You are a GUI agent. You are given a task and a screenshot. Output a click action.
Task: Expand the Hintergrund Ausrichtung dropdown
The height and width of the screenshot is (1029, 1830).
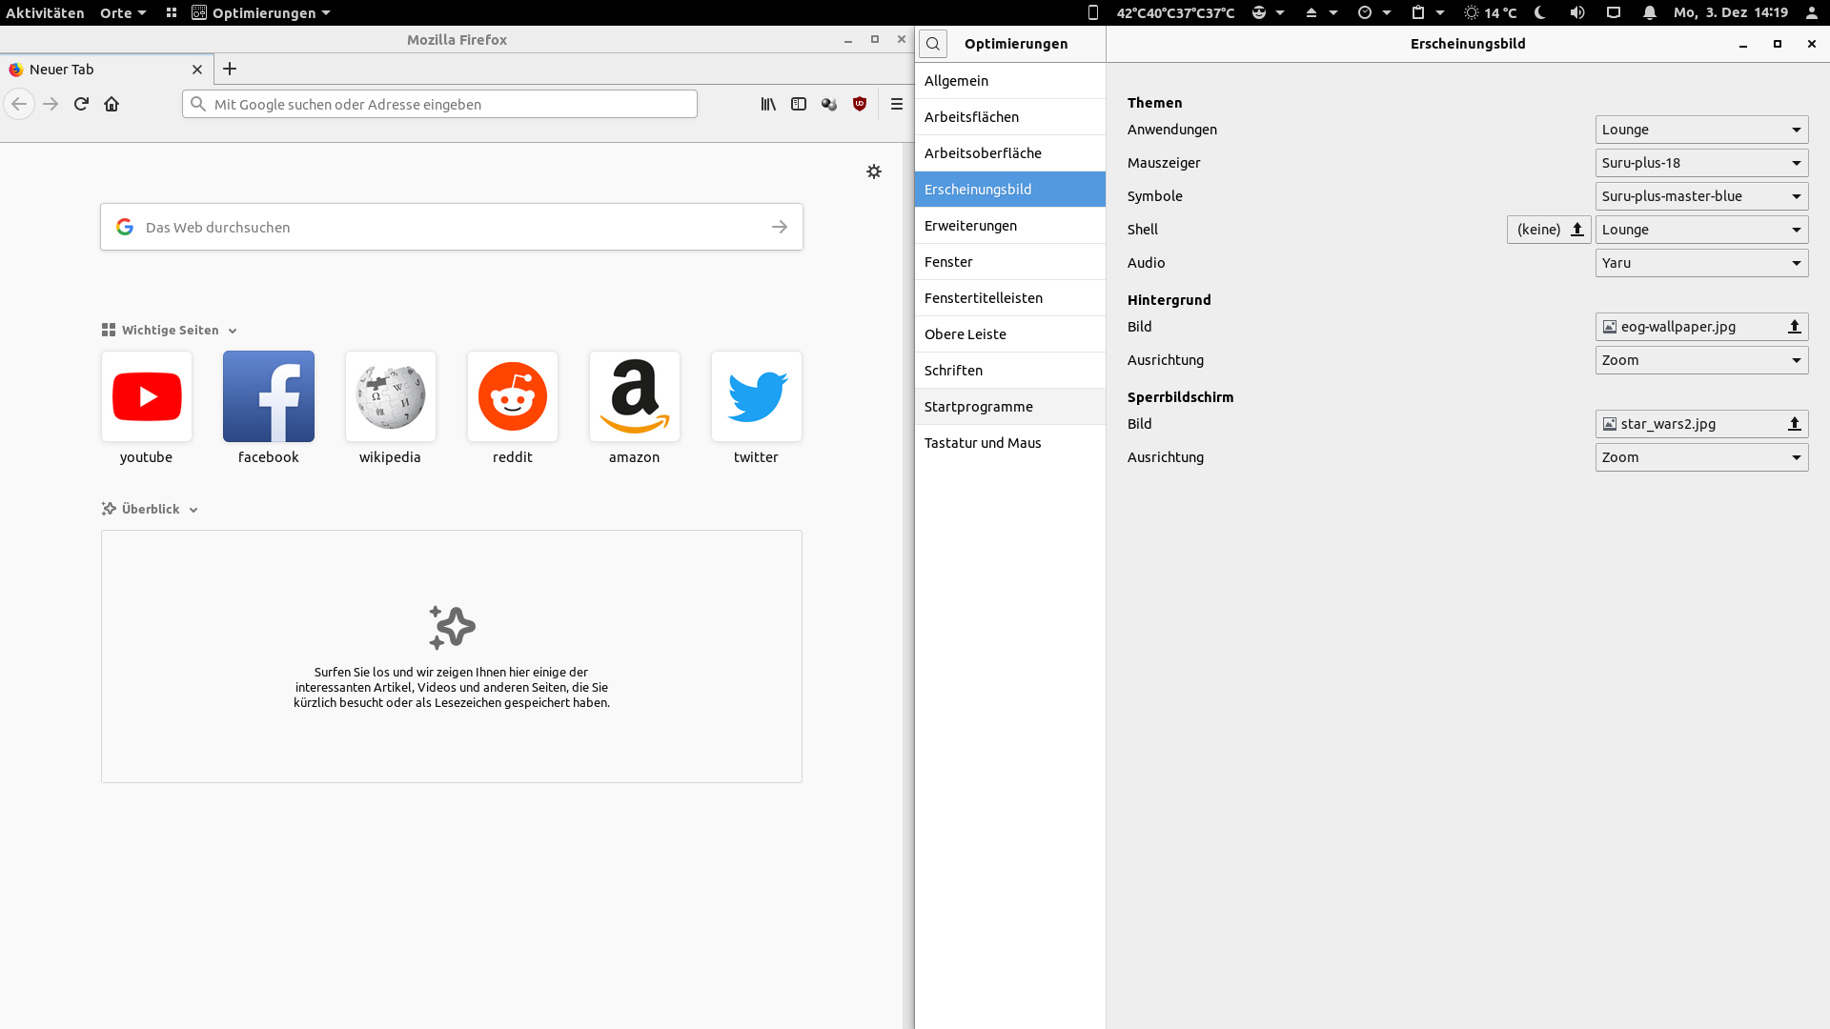pyautogui.click(x=1701, y=360)
